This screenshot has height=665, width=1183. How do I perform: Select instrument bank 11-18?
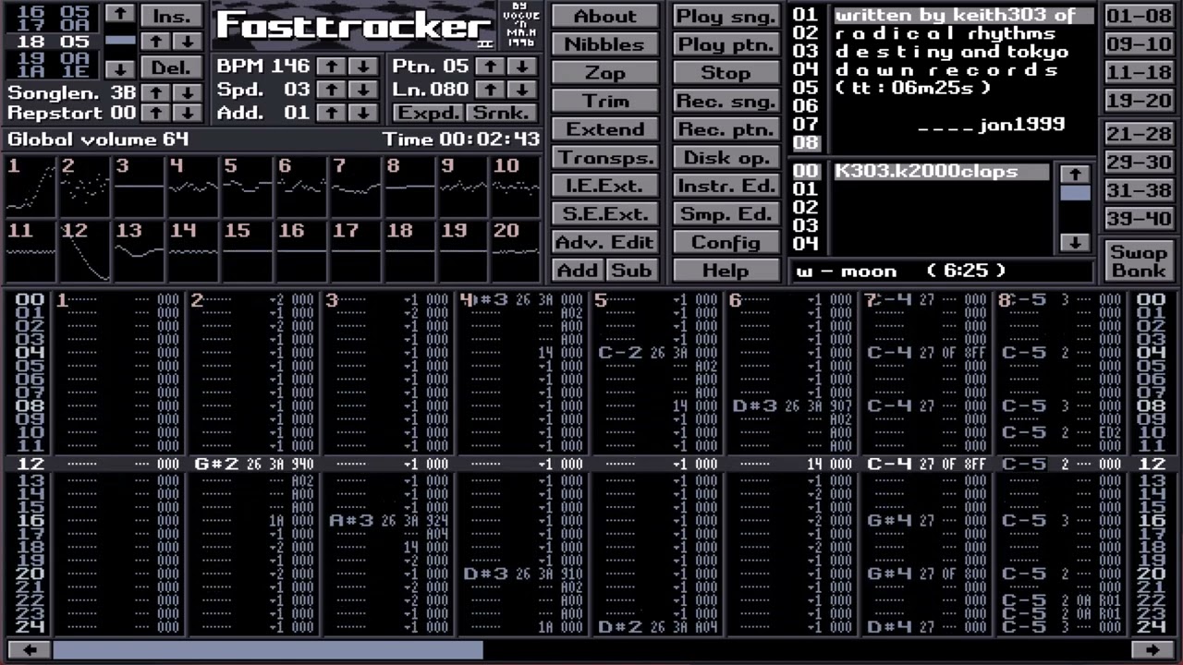coord(1139,72)
